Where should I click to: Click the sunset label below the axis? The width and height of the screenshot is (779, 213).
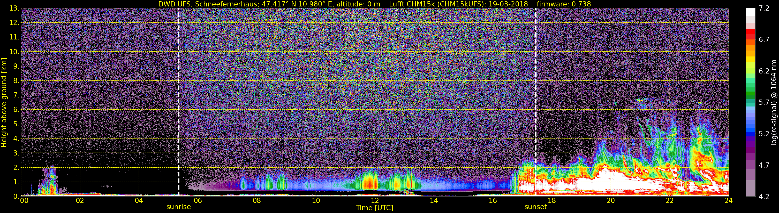[535, 207]
